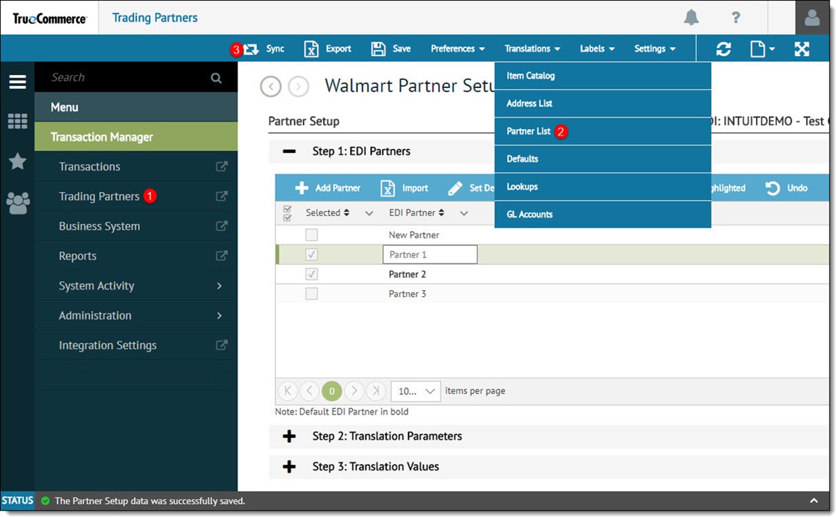This screenshot has width=836, height=517.
Task: Open Integration Settings external link icon
Action: click(221, 345)
